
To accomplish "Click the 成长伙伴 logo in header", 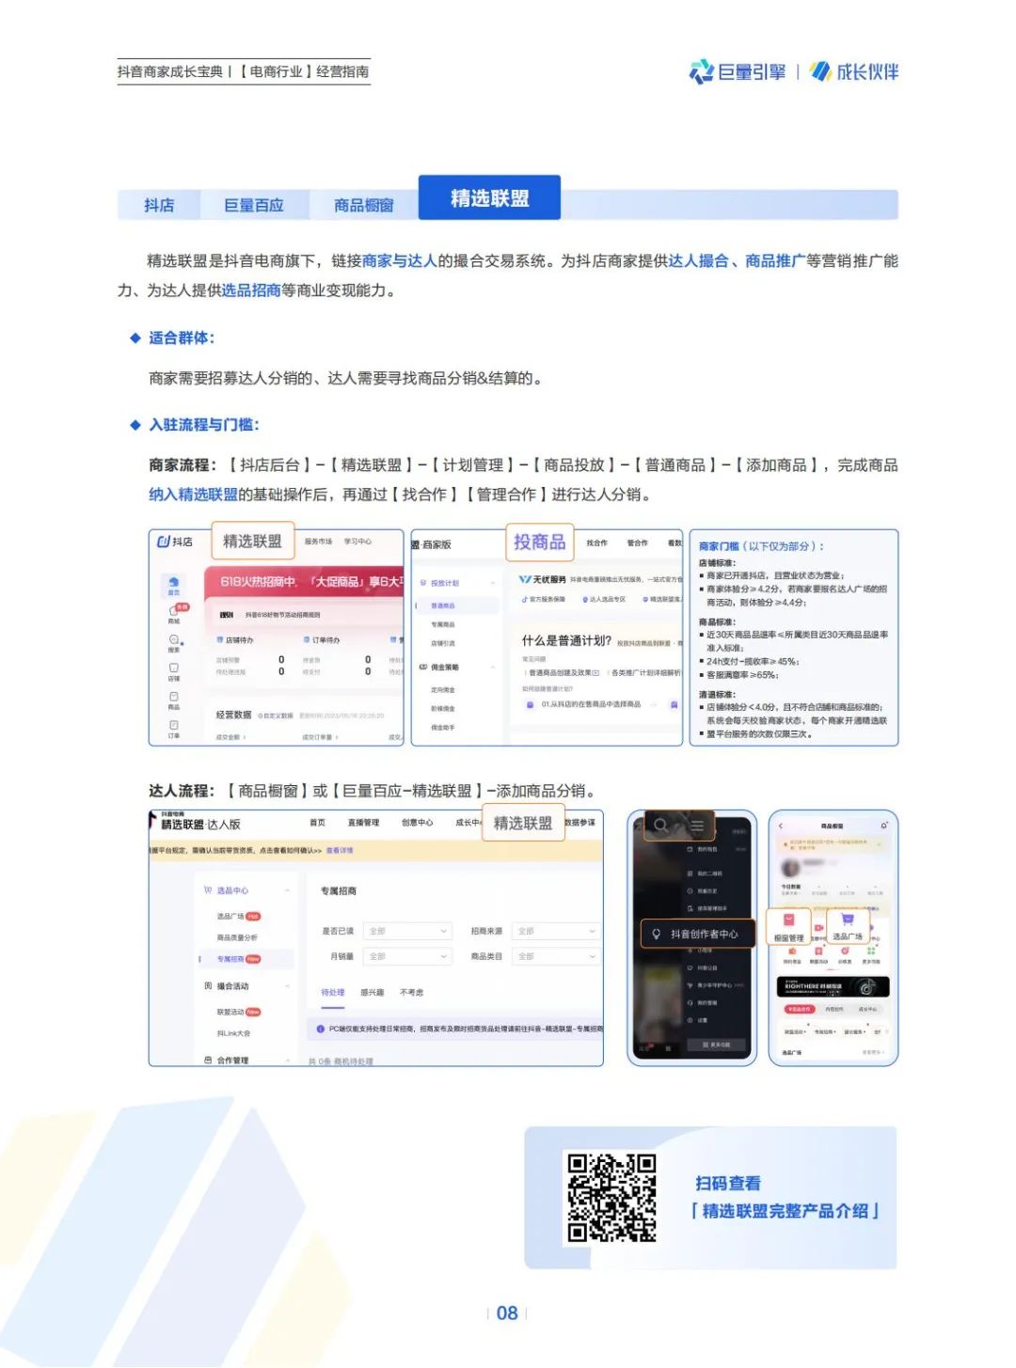I will pyautogui.click(x=854, y=72).
